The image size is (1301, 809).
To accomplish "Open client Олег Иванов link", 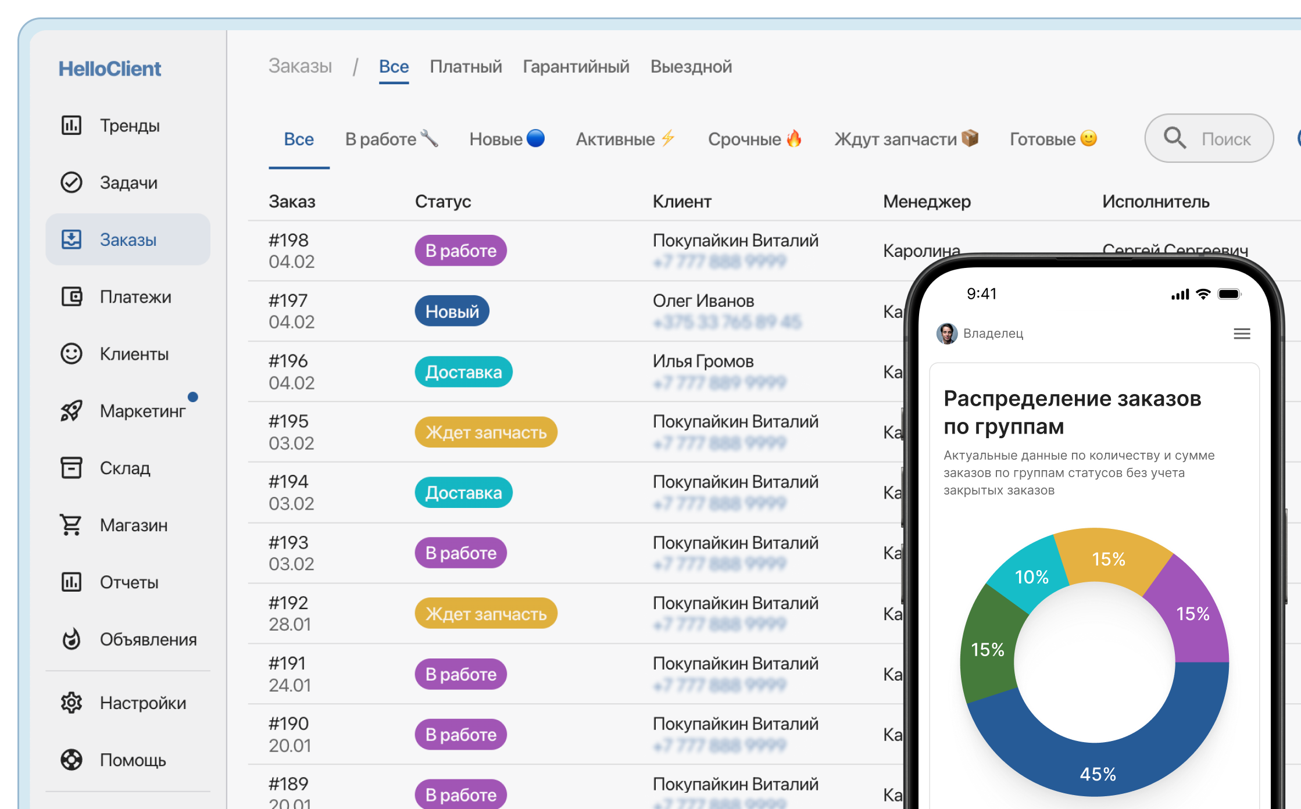I will pyautogui.click(x=703, y=300).
